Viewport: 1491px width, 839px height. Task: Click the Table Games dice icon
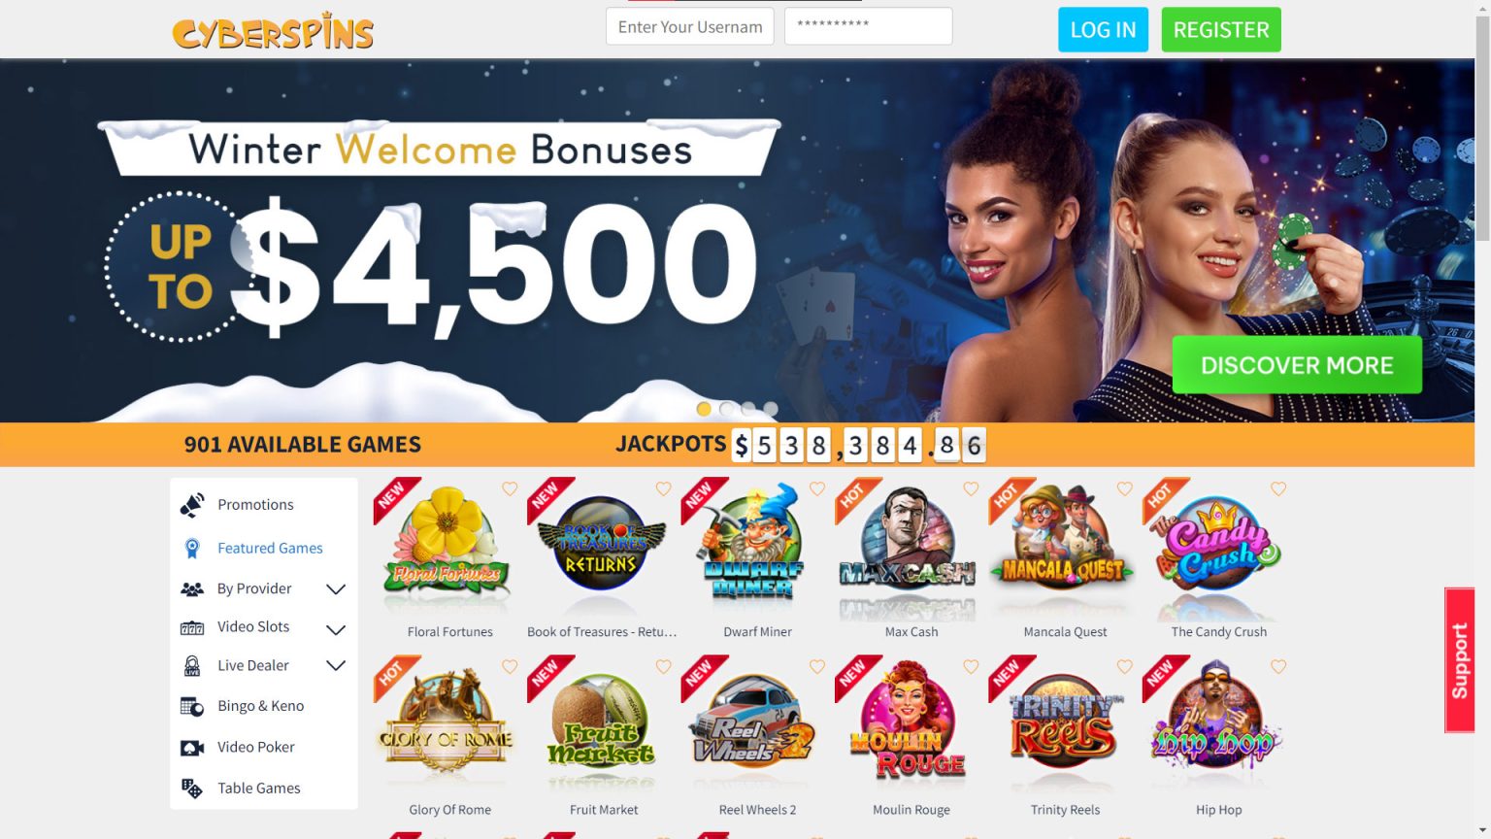[x=192, y=789]
